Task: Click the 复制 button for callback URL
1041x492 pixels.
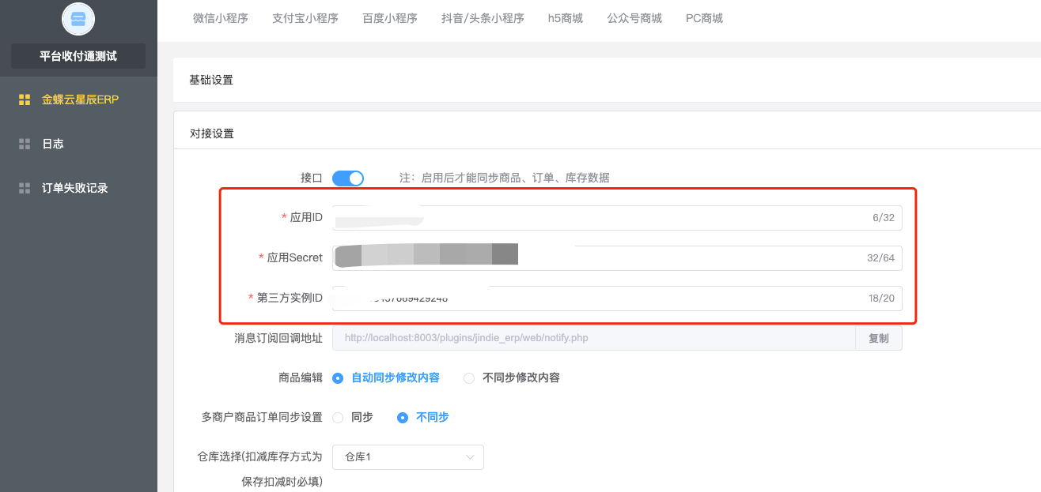Action: click(x=878, y=338)
